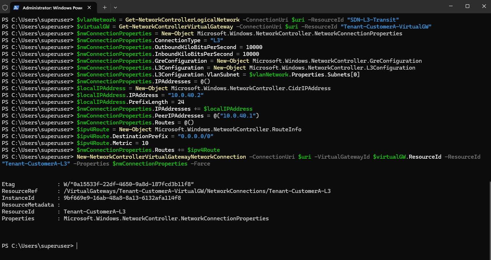Viewport: 491px width, 260px height.
Task: Click the administrator shield icon in title bar
Action: pyautogui.click(x=5, y=7)
